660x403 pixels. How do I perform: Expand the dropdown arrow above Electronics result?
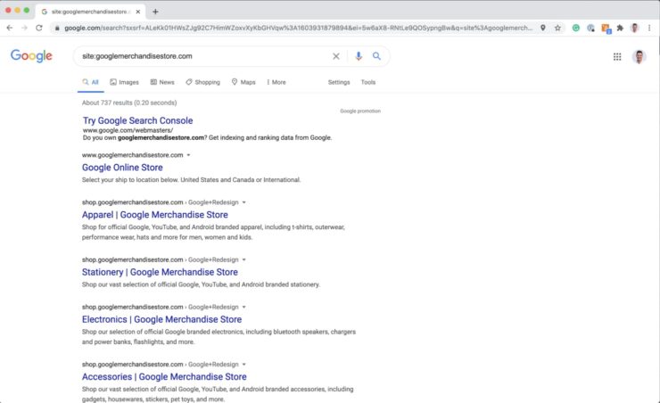(243, 307)
